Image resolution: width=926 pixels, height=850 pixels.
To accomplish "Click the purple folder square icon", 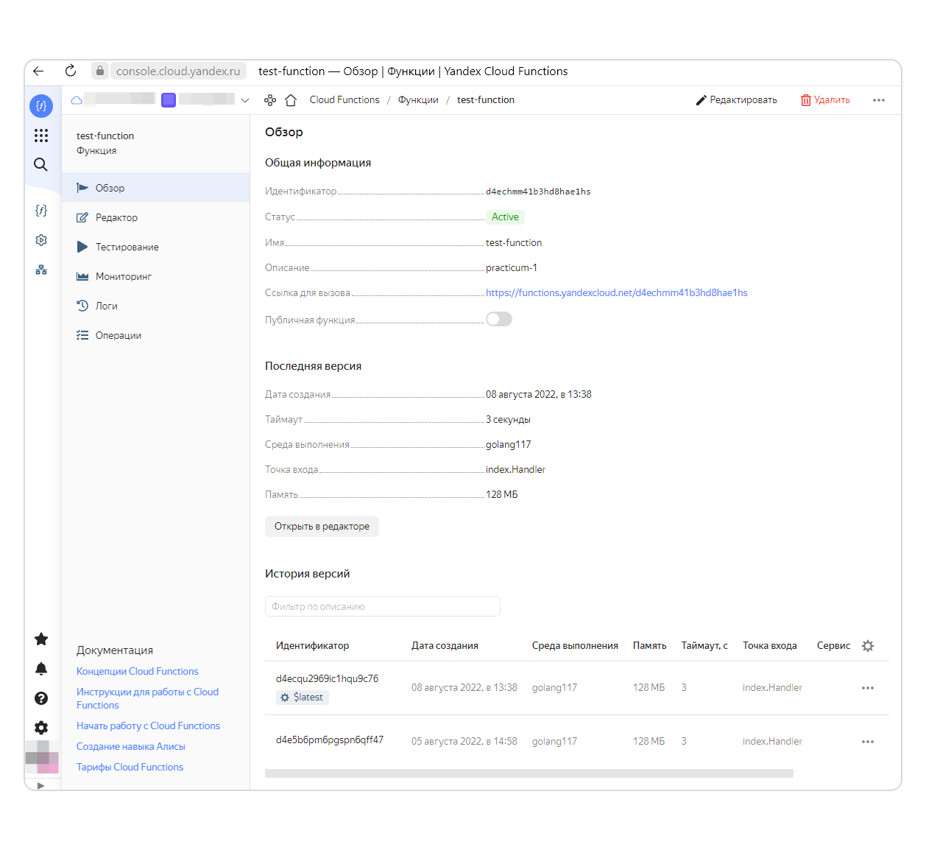I will [169, 100].
